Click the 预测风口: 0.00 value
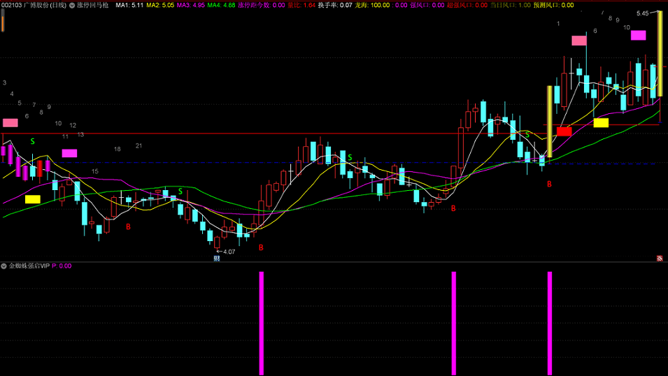Screen dimensions: 668x376 (x=553, y=5)
